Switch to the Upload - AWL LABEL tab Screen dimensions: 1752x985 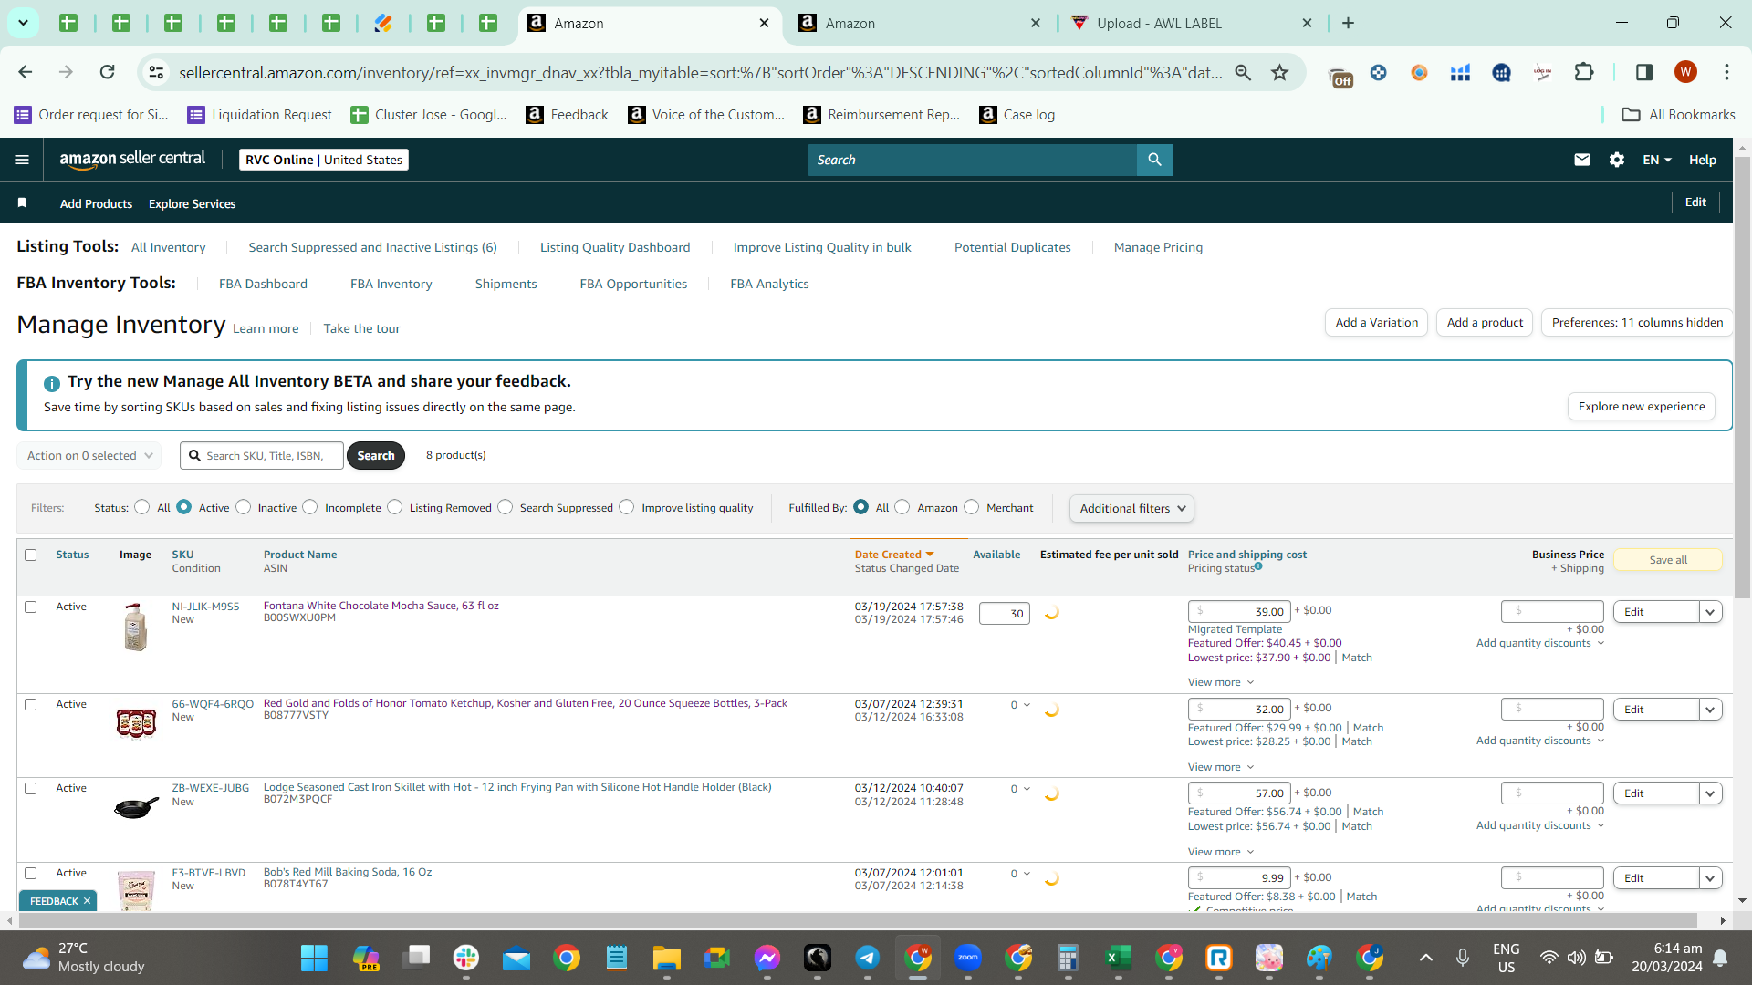(x=1191, y=23)
